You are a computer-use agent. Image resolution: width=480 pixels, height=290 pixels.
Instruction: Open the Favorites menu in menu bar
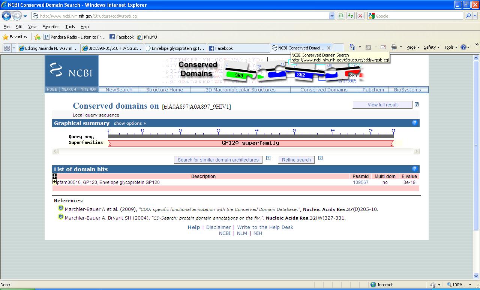51,27
